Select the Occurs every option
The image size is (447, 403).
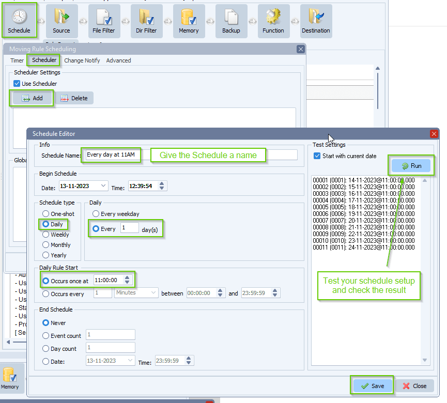(45, 294)
